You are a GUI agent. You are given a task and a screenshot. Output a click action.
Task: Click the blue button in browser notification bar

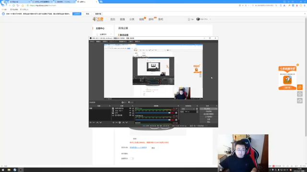pos(77,14)
